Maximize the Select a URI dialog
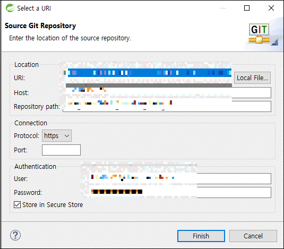This screenshot has width=284, height=249. point(247,8)
